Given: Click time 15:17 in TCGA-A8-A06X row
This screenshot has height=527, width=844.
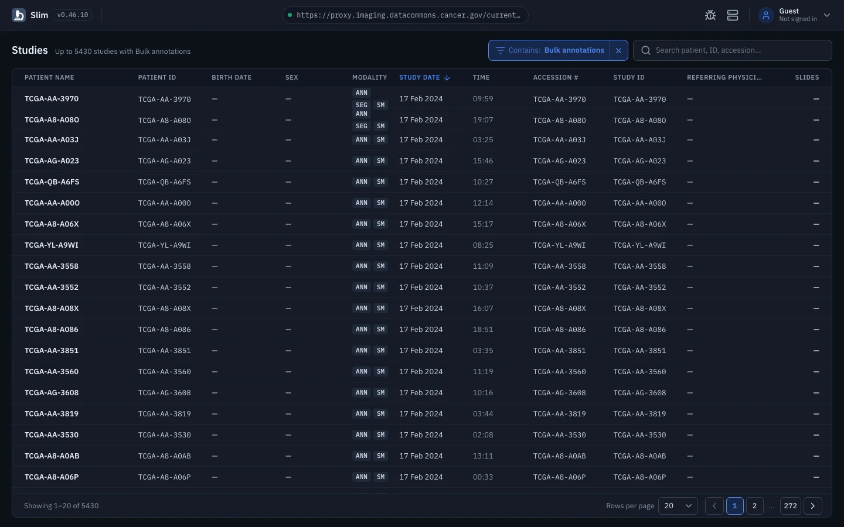Looking at the screenshot, I should [x=483, y=224].
